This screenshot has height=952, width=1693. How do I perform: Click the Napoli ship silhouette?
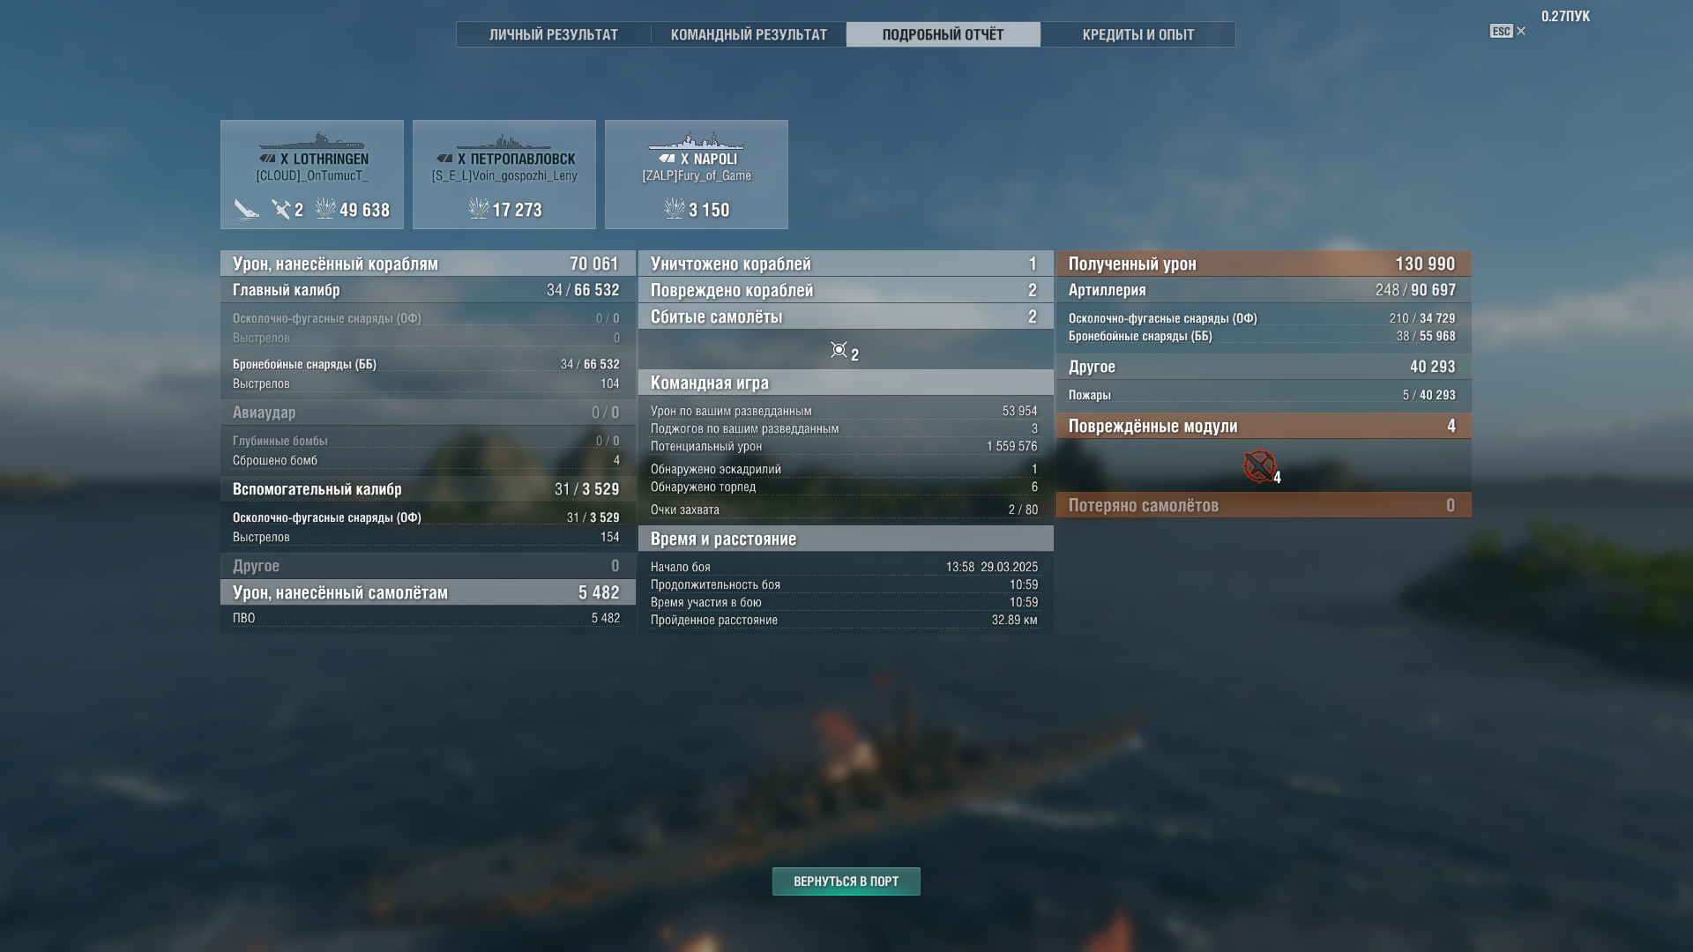point(697,141)
